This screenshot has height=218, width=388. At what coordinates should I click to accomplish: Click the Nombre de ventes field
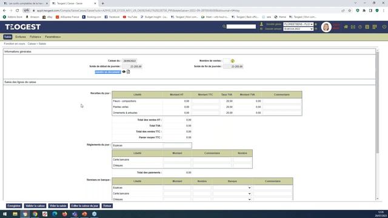[x=226, y=61]
